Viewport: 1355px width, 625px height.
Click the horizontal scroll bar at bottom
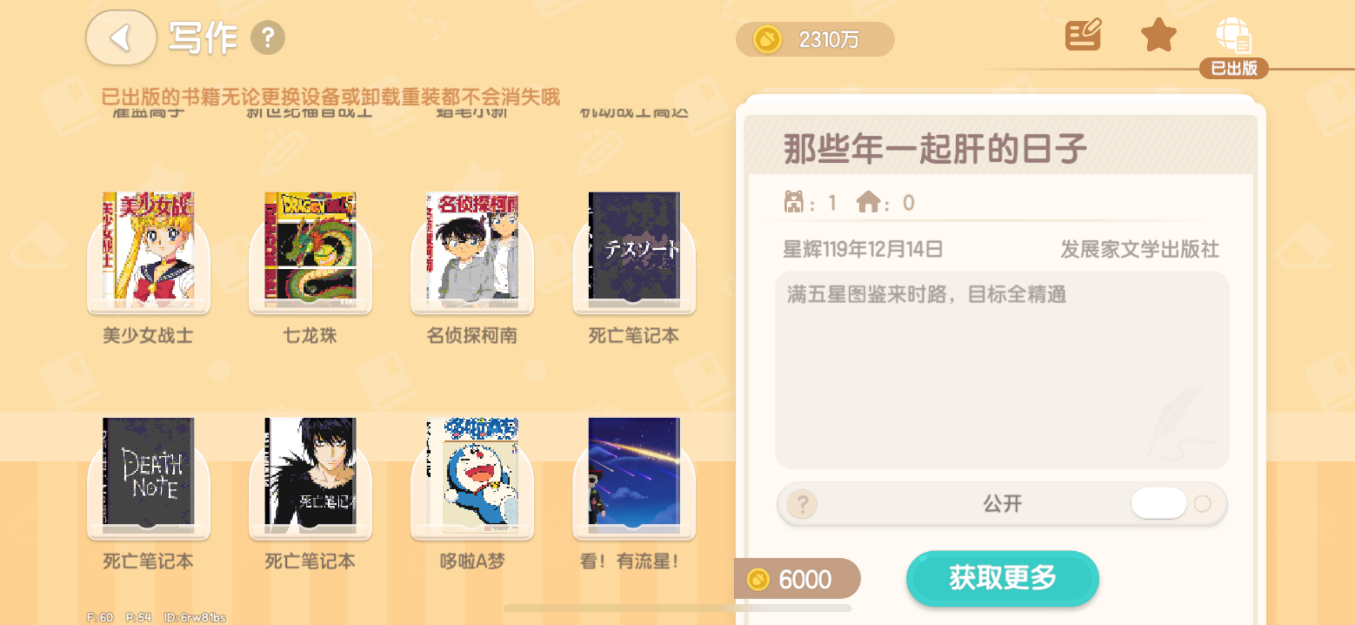[x=678, y=608]
